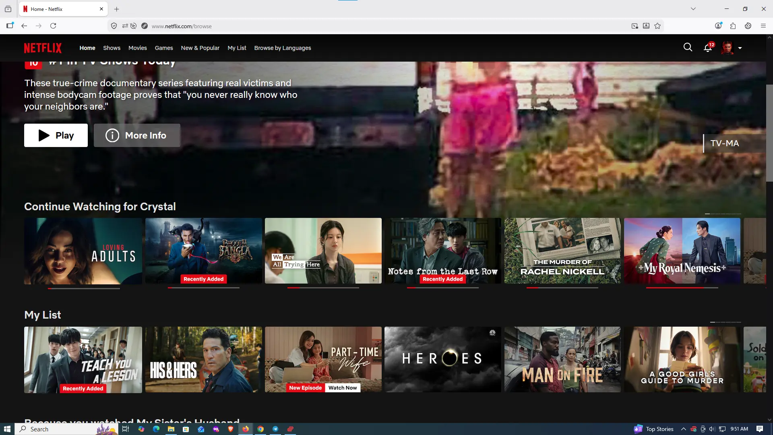This screenshot has height=435, width=773.
Task: Click the Netflix logo
Action: (43, 48)
